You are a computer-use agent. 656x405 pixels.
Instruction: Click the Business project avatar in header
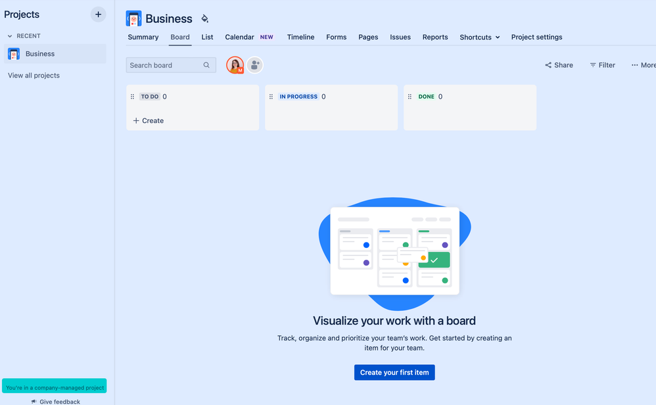[x=133, y=18]
